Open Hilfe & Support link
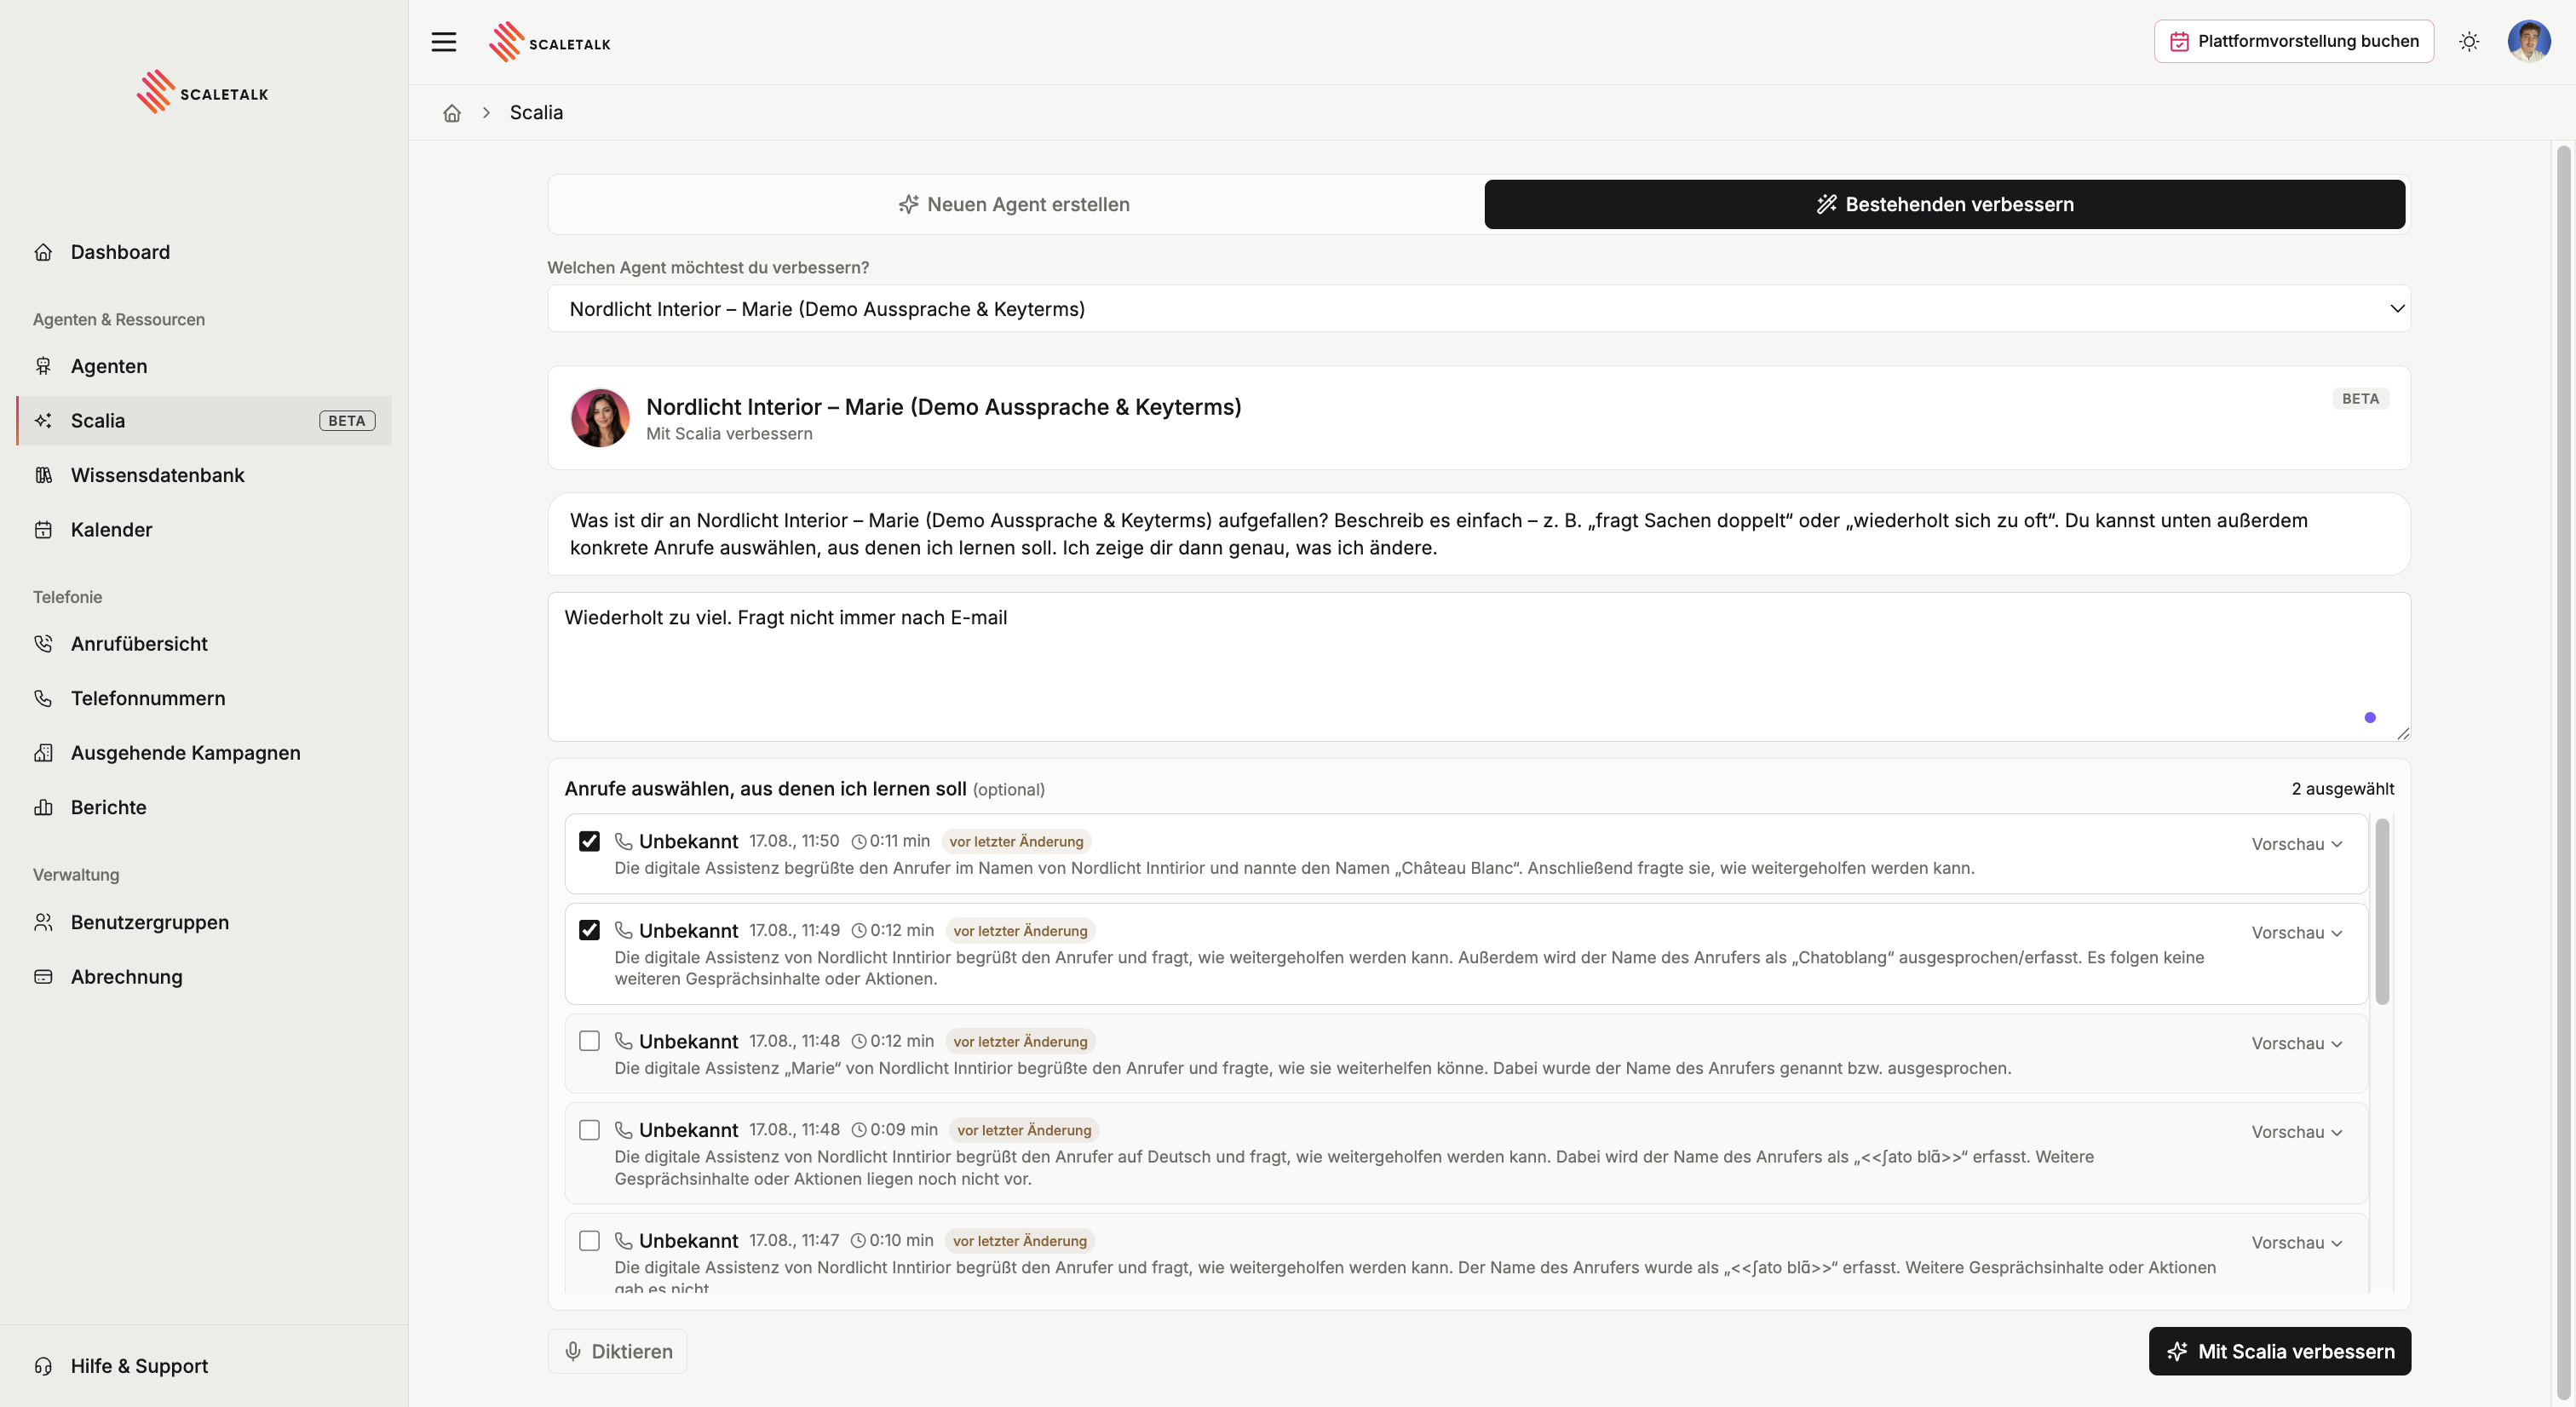 click(204, 1366)
